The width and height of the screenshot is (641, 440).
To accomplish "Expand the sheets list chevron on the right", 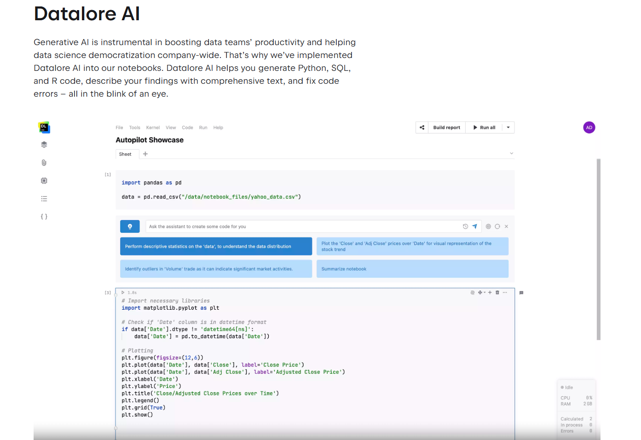I will [511, 153].
